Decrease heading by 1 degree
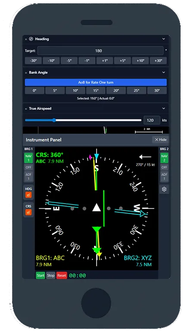The width and height of the screenshot is (188, 333). (87, 60)
